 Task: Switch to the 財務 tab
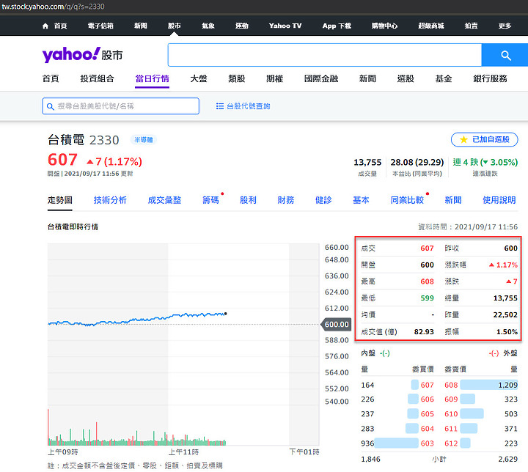285,200
